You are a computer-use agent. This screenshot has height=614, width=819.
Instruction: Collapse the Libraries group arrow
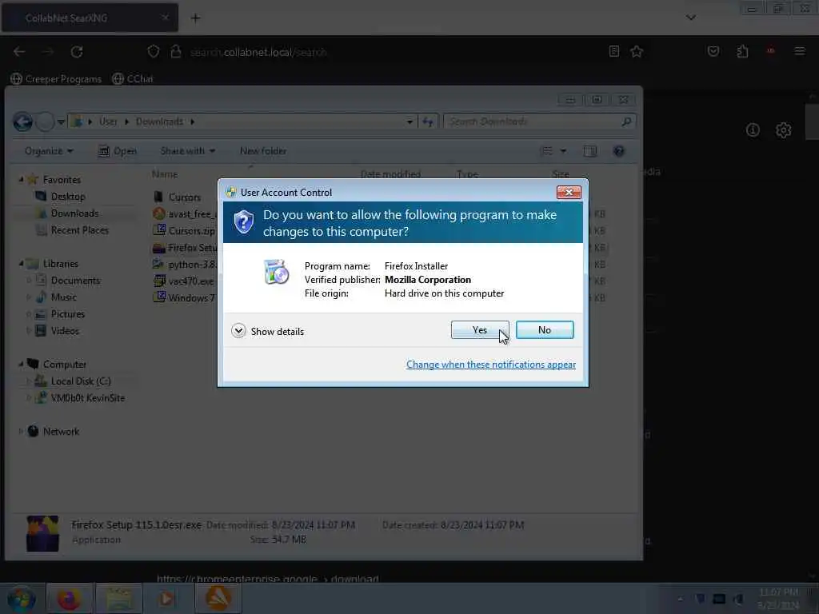pyautogui.click(x=21, y=264)
